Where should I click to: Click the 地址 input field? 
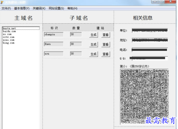(x=150, y=40)
